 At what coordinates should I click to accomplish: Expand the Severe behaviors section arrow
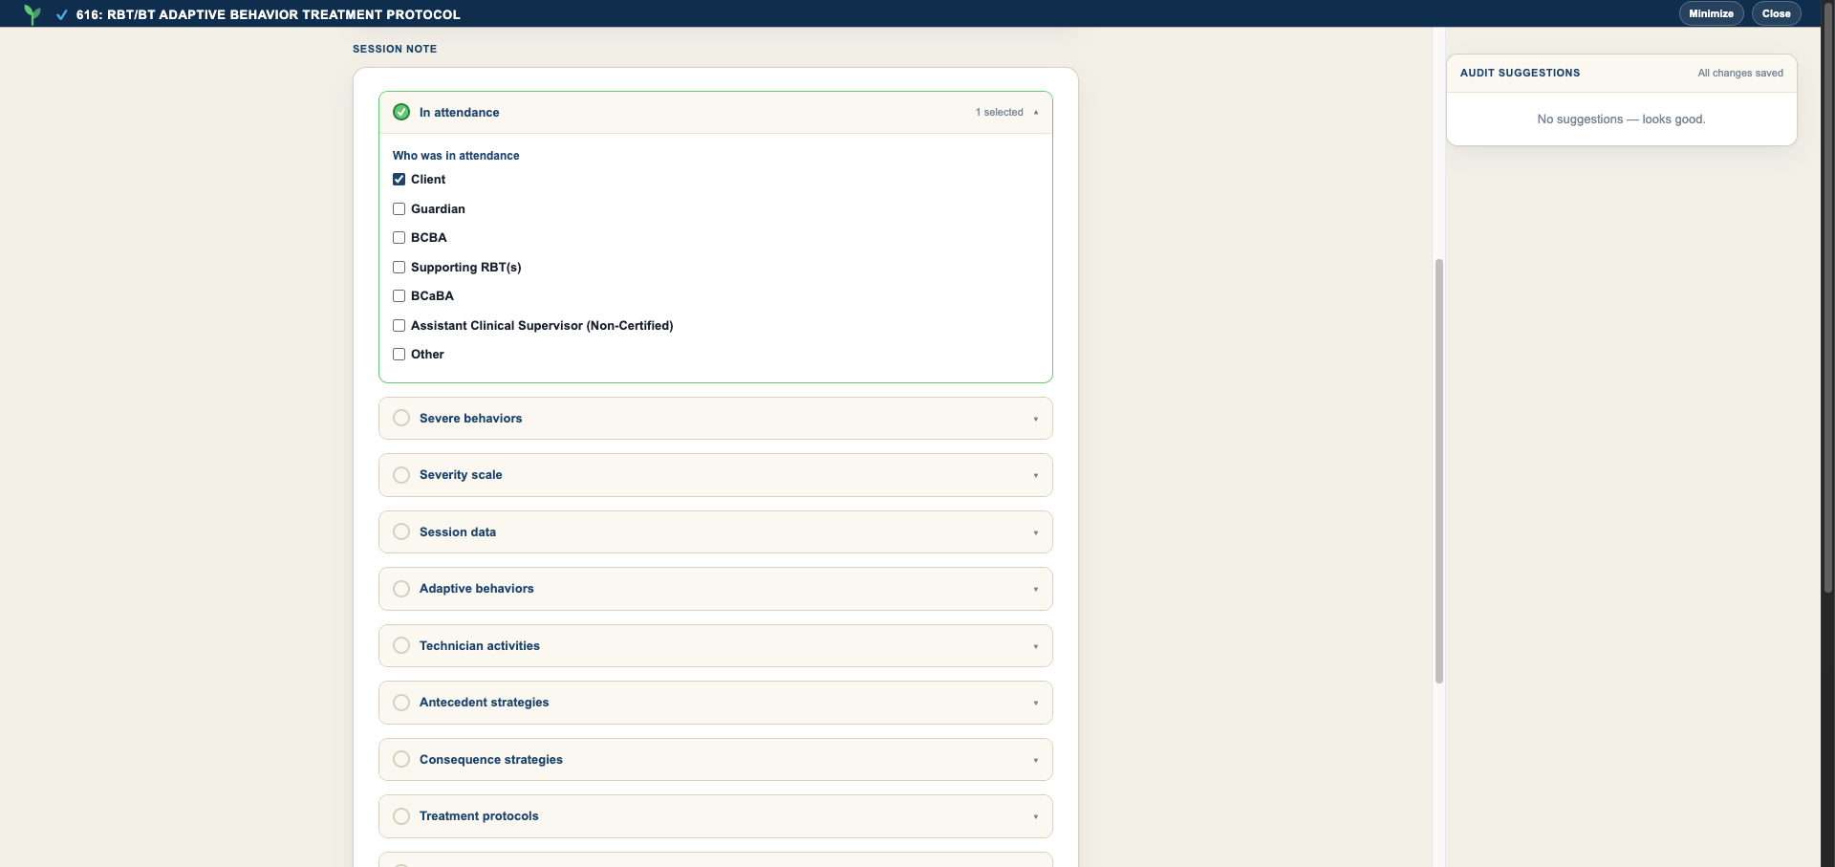coord(1036,419)
